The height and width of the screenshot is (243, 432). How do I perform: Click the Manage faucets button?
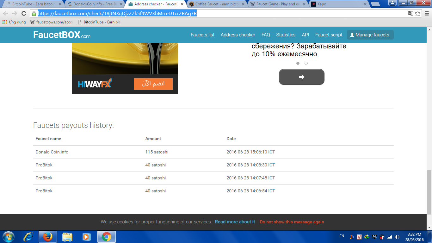(370, 35)
